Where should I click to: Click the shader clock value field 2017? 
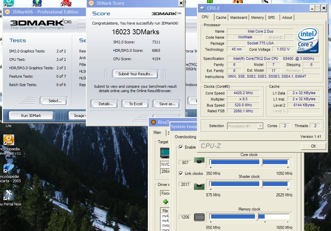tap(185, 184)
